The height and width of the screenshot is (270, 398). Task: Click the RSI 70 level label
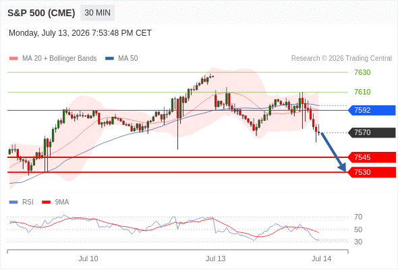[358, 217]
